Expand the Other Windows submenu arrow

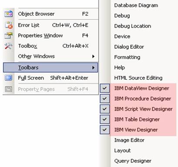[94, 57]
